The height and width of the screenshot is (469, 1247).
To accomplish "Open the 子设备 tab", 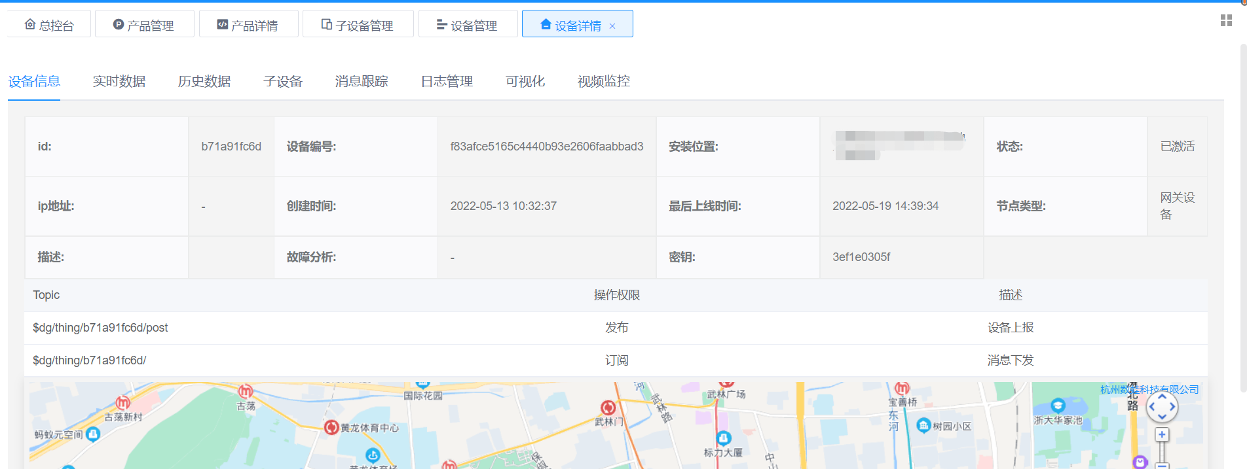I will click(283, 81).
